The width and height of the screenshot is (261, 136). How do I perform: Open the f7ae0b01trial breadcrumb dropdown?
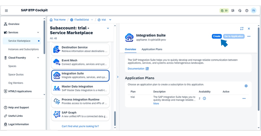[92, 20]
